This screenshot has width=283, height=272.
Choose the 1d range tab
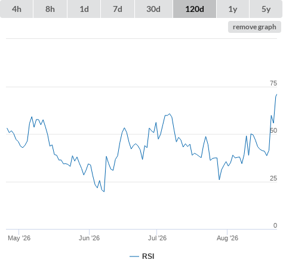click(x=84, y=9)
